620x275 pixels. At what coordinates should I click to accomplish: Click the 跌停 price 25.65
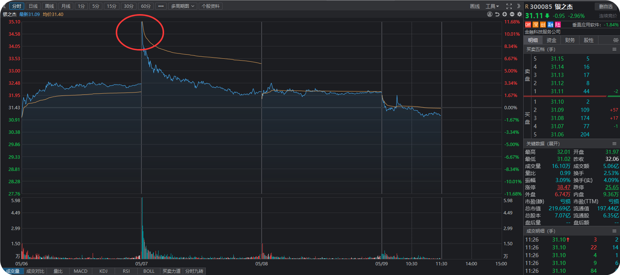tap(612, 187)
